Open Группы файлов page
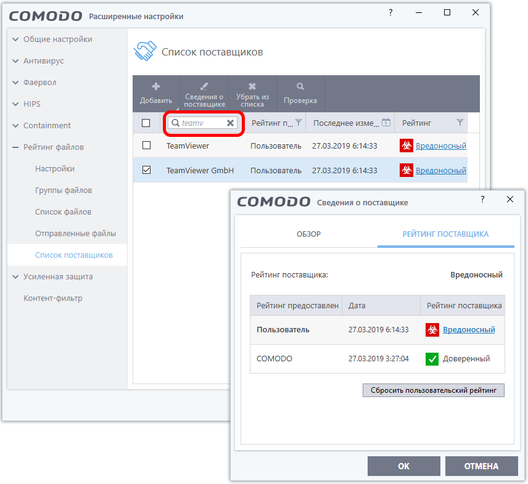This screenshot has width=528, height=484. coord(64,190)
